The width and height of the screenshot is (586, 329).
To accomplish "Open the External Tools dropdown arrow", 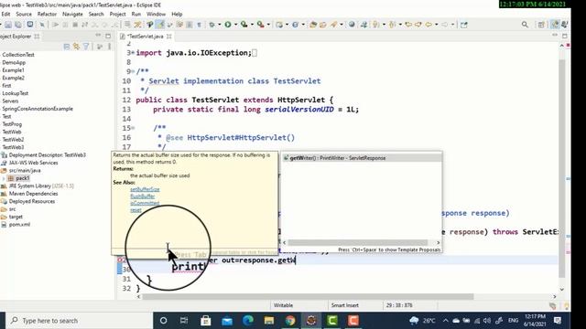I will (268, 25).
